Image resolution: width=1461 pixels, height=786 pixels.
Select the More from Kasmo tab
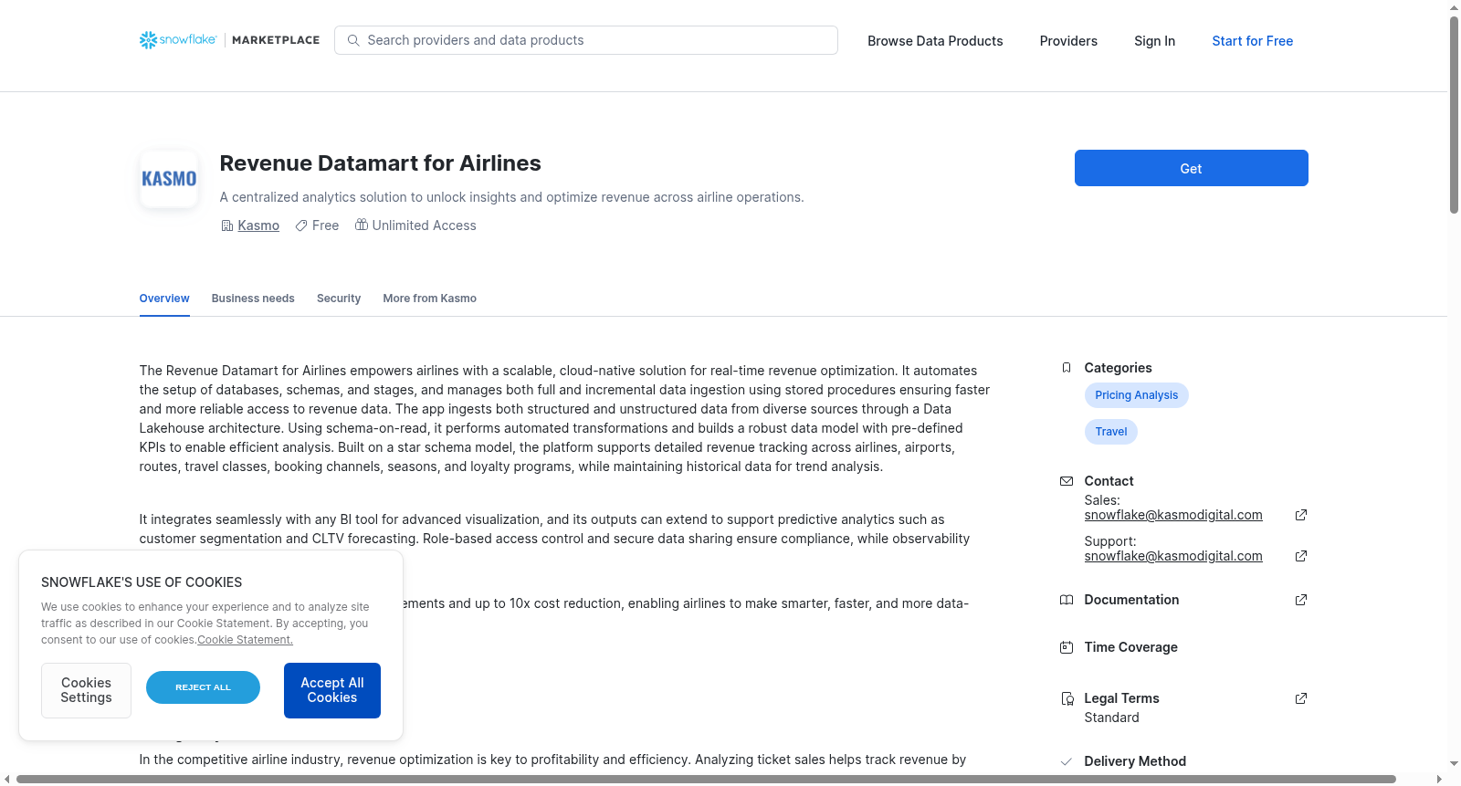[x=430, y=299]
